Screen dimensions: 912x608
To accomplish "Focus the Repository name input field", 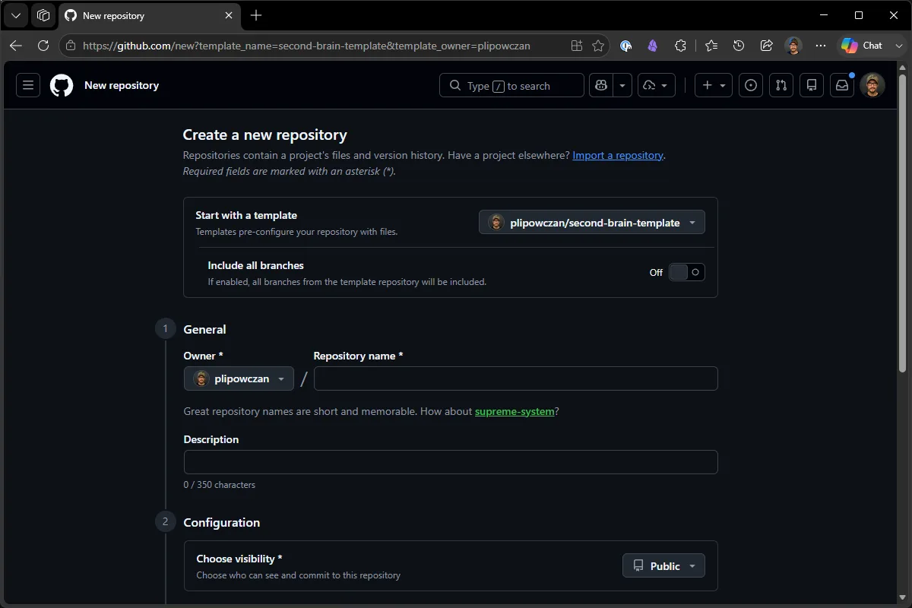I will [x=516, y=378].
